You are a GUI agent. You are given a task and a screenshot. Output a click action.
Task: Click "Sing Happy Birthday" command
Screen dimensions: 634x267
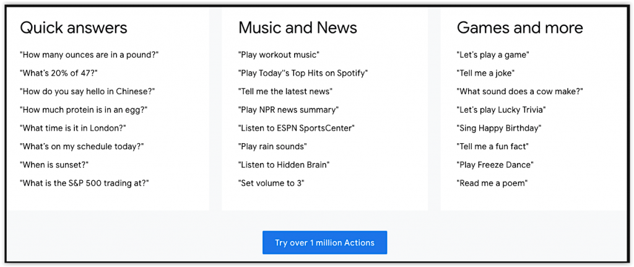pyautogui.click(x=499, y=128)
